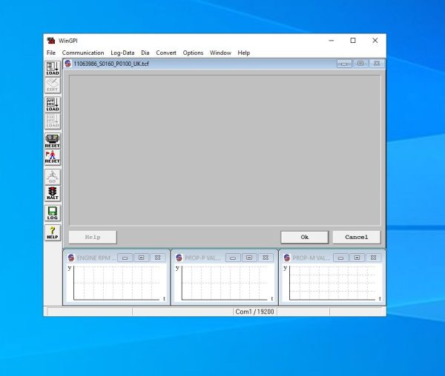
Task: Click the Com1 / 19200 status bar field
Action: [254, 312]
